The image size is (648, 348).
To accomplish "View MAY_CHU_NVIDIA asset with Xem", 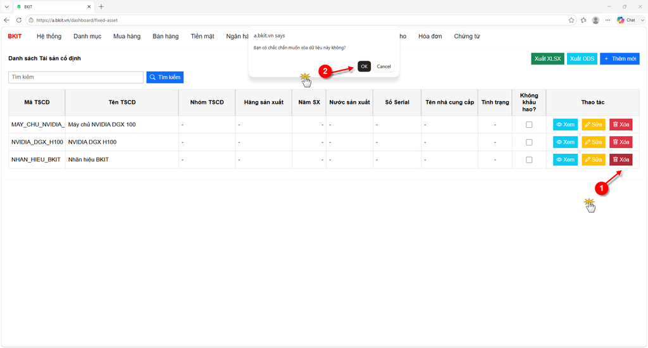I will pos(565,125).
